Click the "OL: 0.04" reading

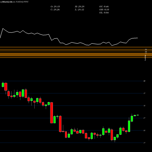(x=104, y=13)
